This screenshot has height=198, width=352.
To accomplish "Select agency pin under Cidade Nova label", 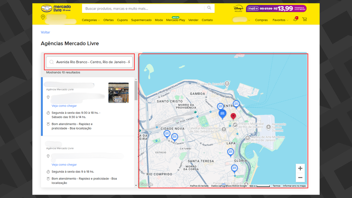I will click(x=167, y=134).
